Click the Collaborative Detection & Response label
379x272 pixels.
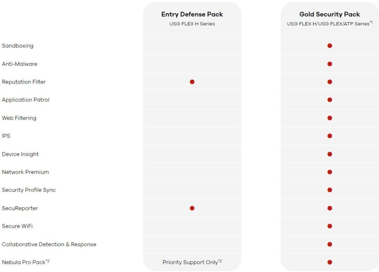[x=49, y=244]
